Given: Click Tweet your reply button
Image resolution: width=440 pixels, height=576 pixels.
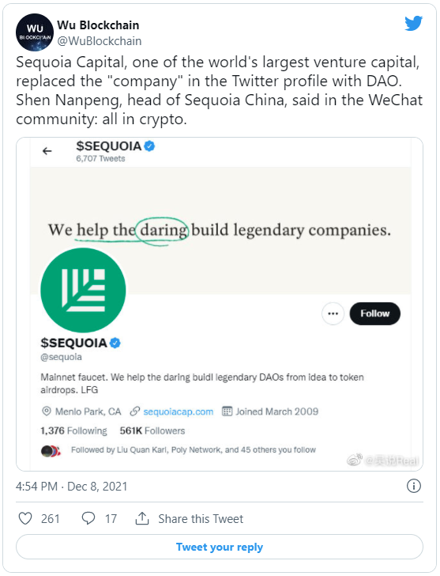Looking at the screenshot, I should tap(220, 547).
